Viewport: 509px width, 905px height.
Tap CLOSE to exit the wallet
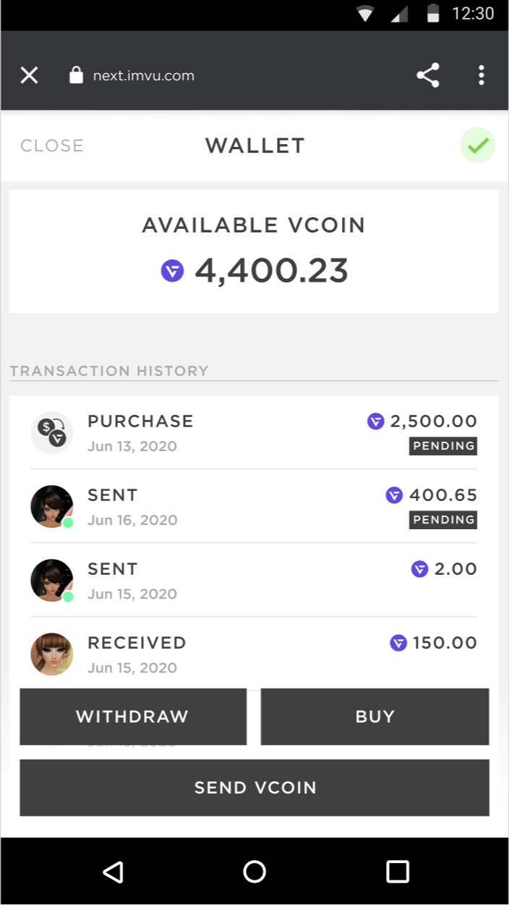(x=51, y=145)
